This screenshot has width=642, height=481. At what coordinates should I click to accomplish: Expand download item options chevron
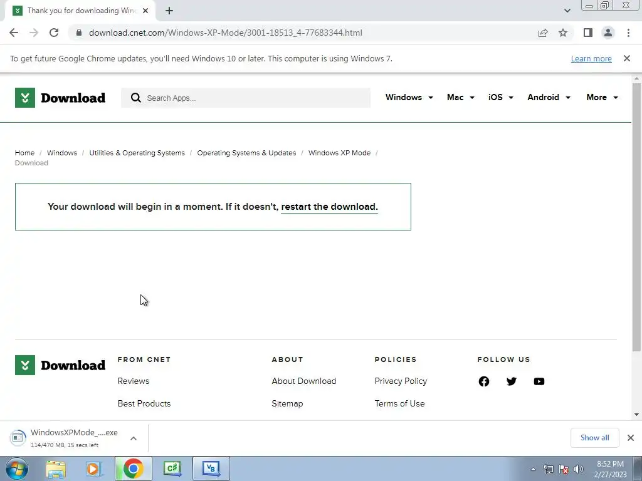tap(134, 438)
